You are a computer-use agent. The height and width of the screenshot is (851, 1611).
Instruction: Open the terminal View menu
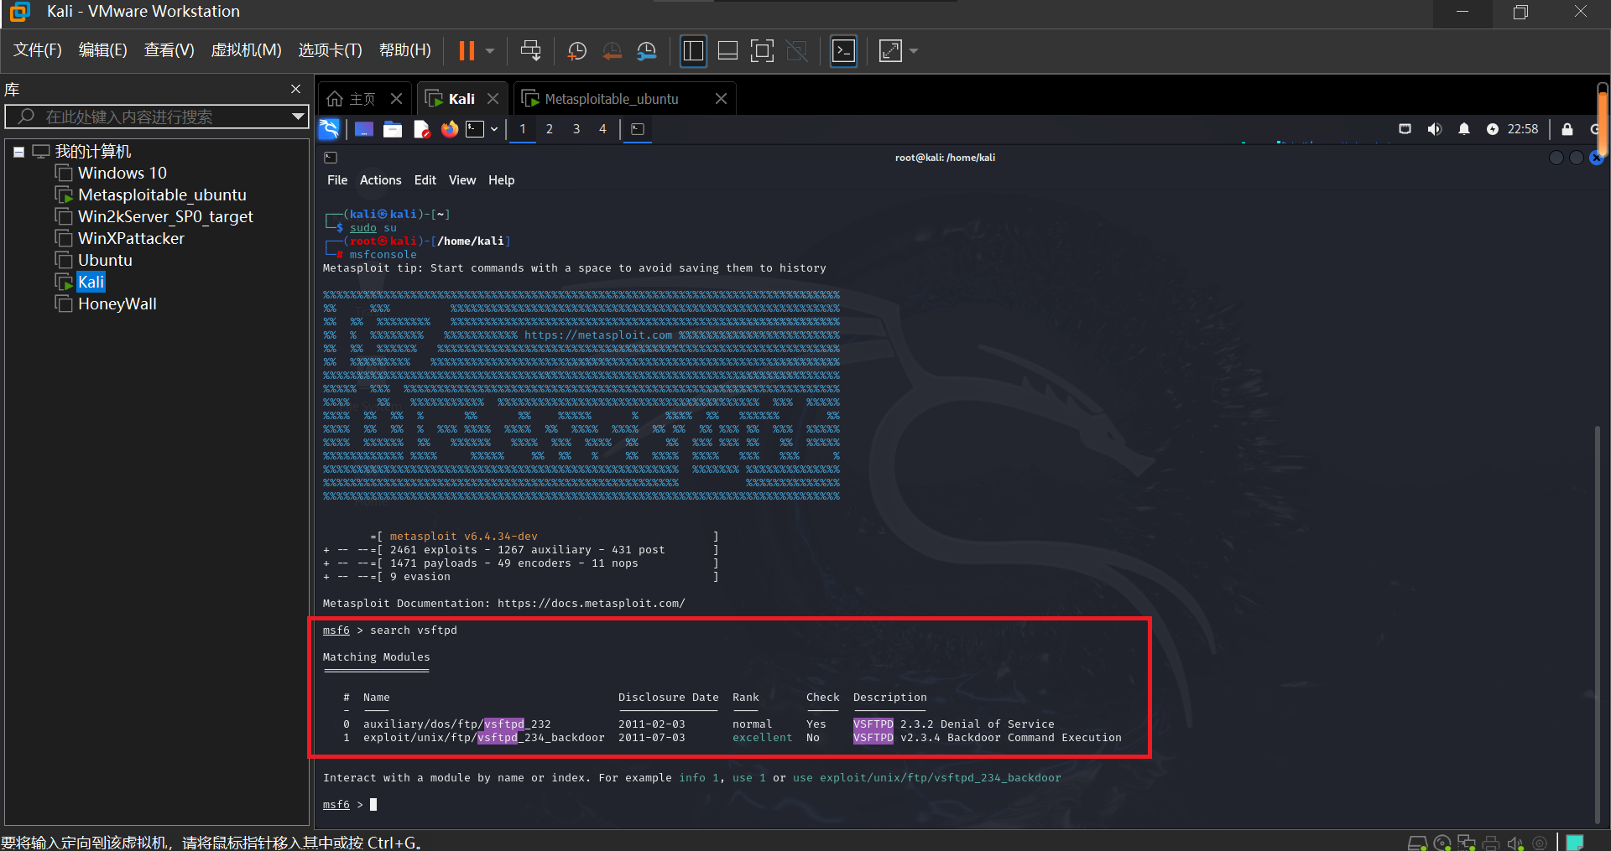462,180
